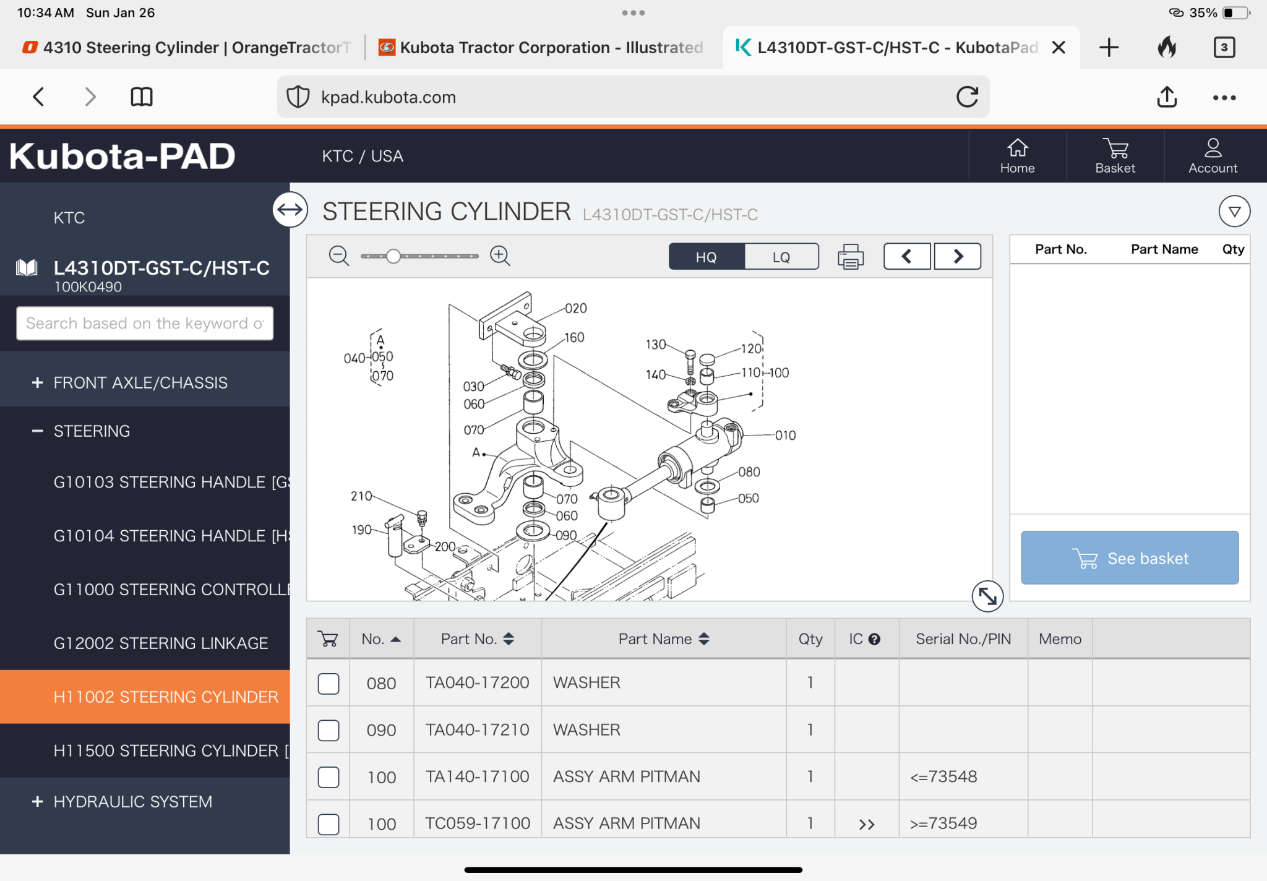The width and height of the screenshot is (1267, 881).
Task: Reload the kpad.kubota.com page
Action: 967,97
